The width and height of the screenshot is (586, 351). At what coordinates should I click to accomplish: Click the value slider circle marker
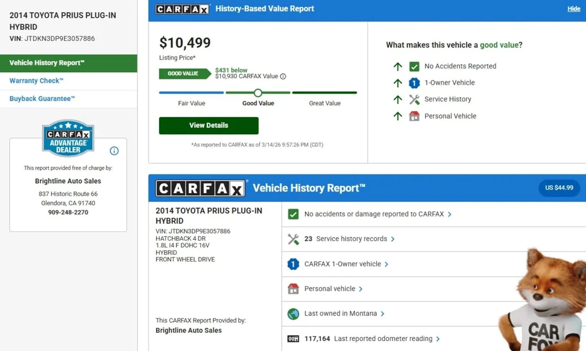[x=258, y=93]
